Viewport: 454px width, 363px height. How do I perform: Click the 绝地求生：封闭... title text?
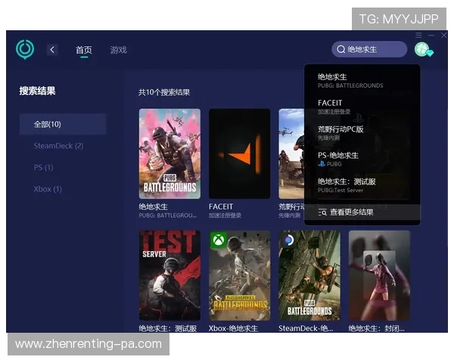coord(376,328)
